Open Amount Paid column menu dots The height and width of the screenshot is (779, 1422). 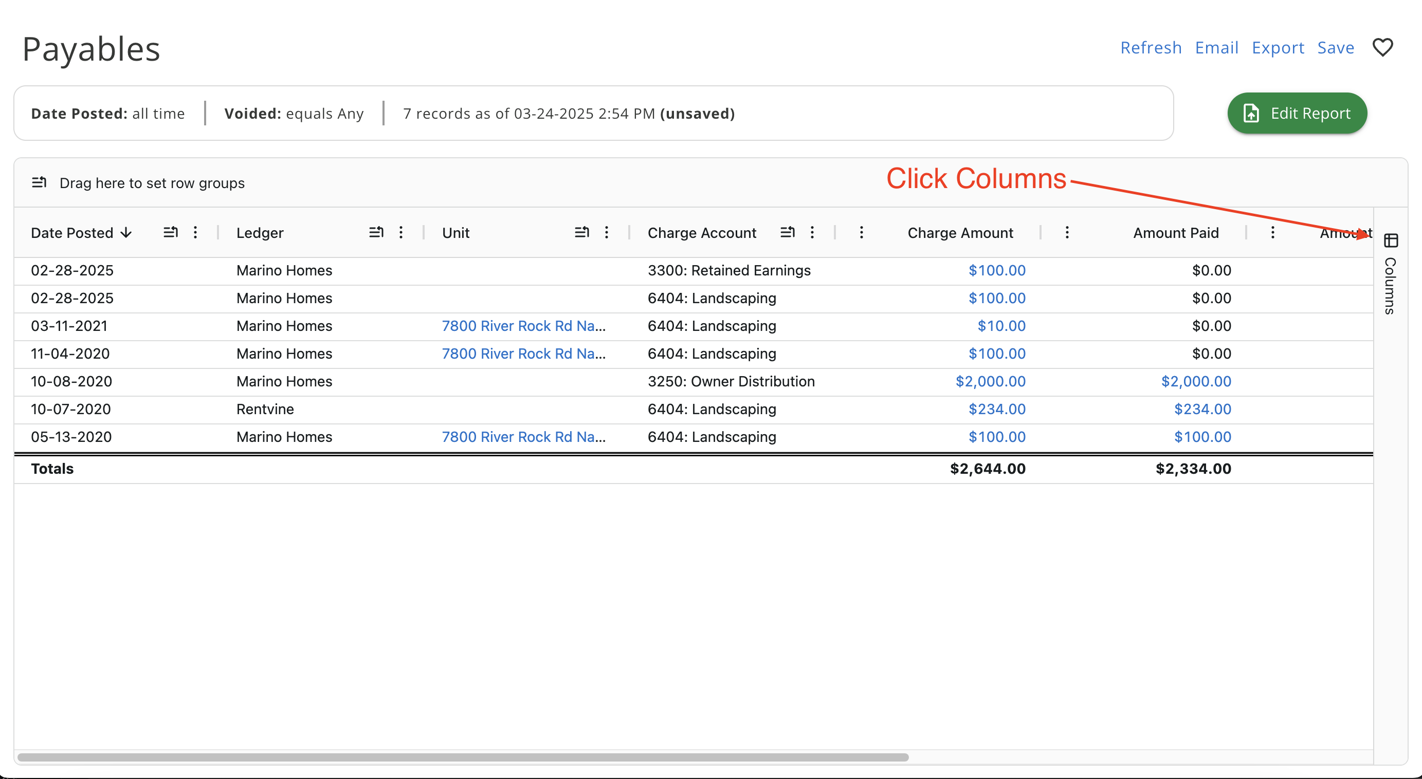point(1067,232)
